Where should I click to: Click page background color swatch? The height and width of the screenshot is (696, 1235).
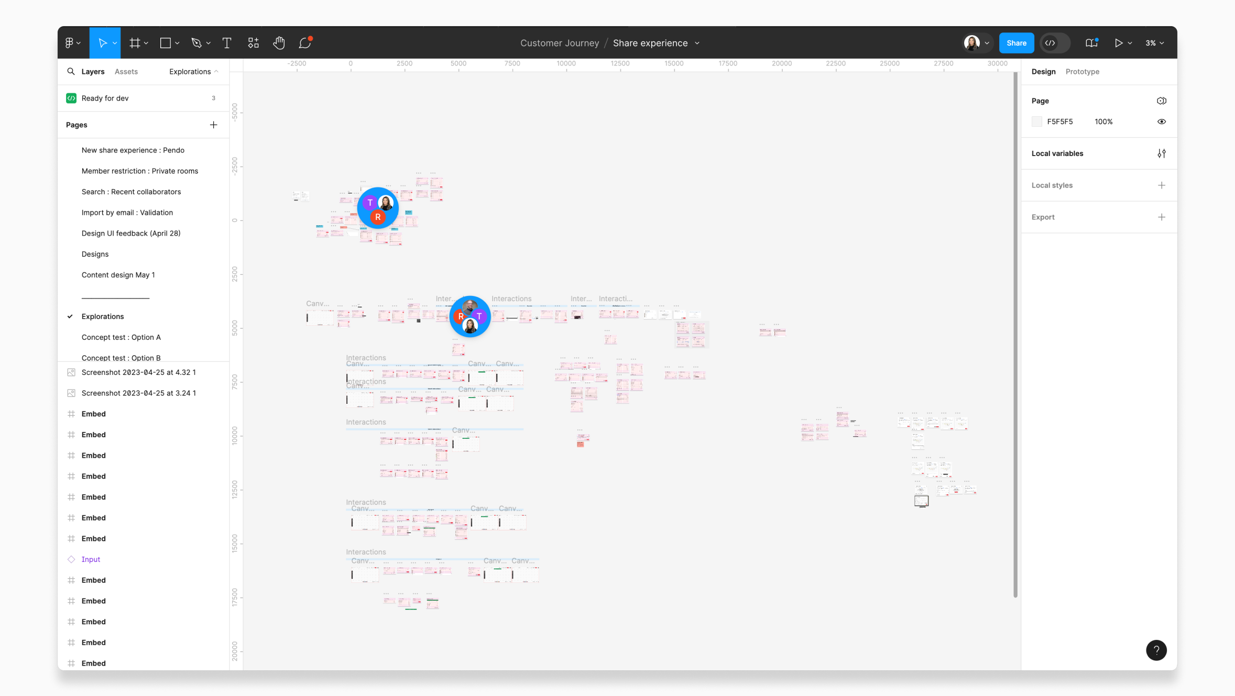pyautogui.click(x=1036, y=121)
